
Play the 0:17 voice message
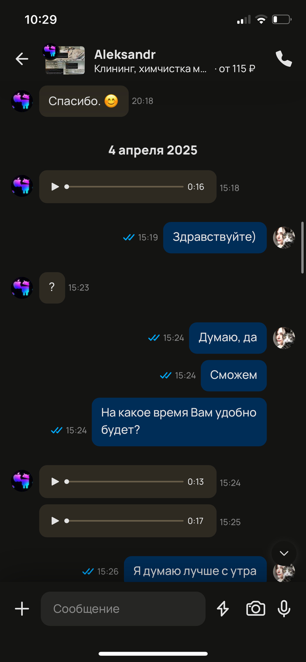[x=55, y=521]
